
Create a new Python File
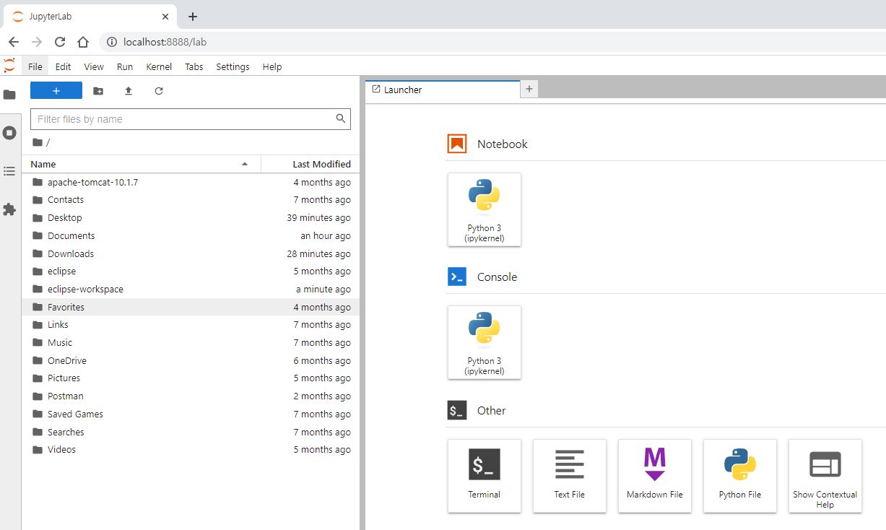pos(740,476)
